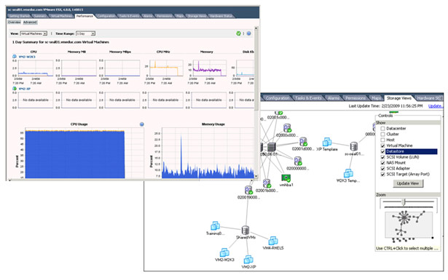Select the SharedVMs datastore icon
This screenshot has width=448, height=280.
(x=245, y=230)
